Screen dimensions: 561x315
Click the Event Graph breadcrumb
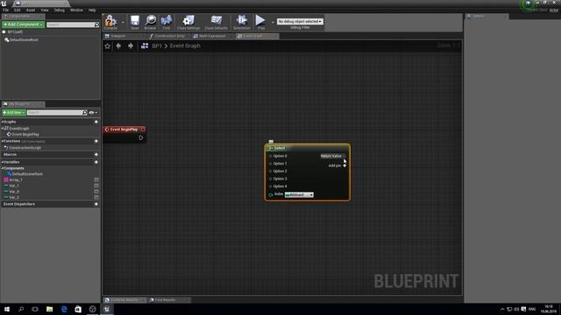(185, 46)
